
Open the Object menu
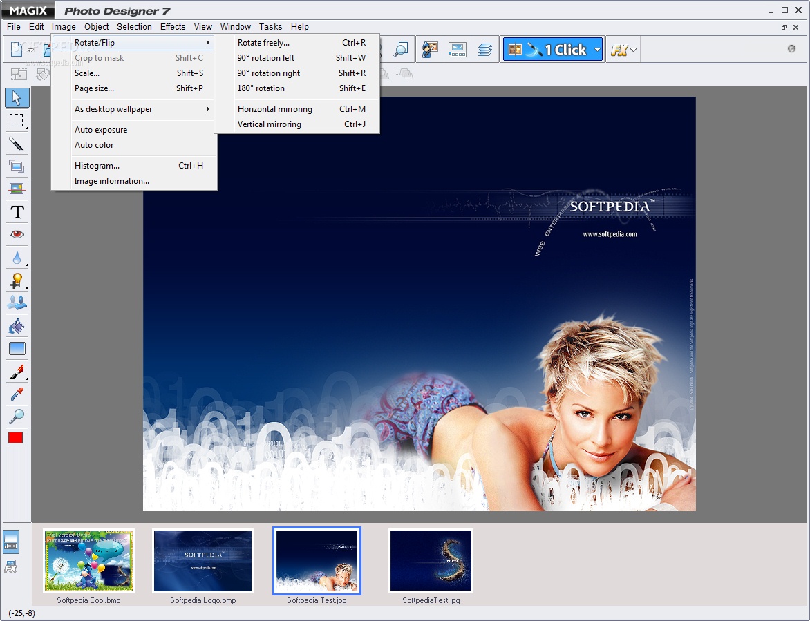tap(96, 26)
